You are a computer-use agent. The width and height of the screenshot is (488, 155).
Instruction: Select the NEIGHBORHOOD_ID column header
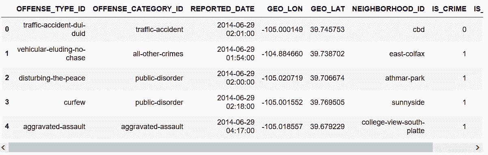(388, 9)
